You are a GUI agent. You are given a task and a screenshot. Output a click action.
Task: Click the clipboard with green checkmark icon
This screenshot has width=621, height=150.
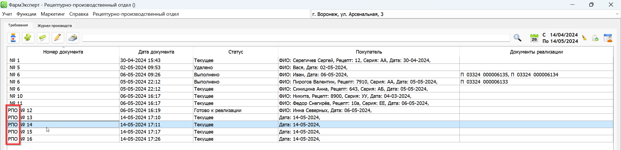595,38
